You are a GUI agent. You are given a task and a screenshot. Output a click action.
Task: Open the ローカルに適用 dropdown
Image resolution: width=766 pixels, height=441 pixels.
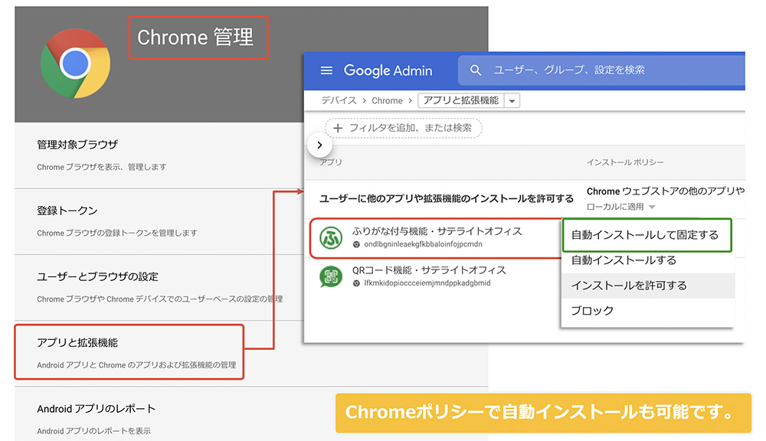point(621,207)
